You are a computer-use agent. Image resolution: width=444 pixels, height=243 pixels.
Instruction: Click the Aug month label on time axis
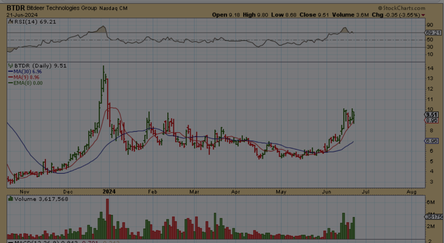click(412, 192)
